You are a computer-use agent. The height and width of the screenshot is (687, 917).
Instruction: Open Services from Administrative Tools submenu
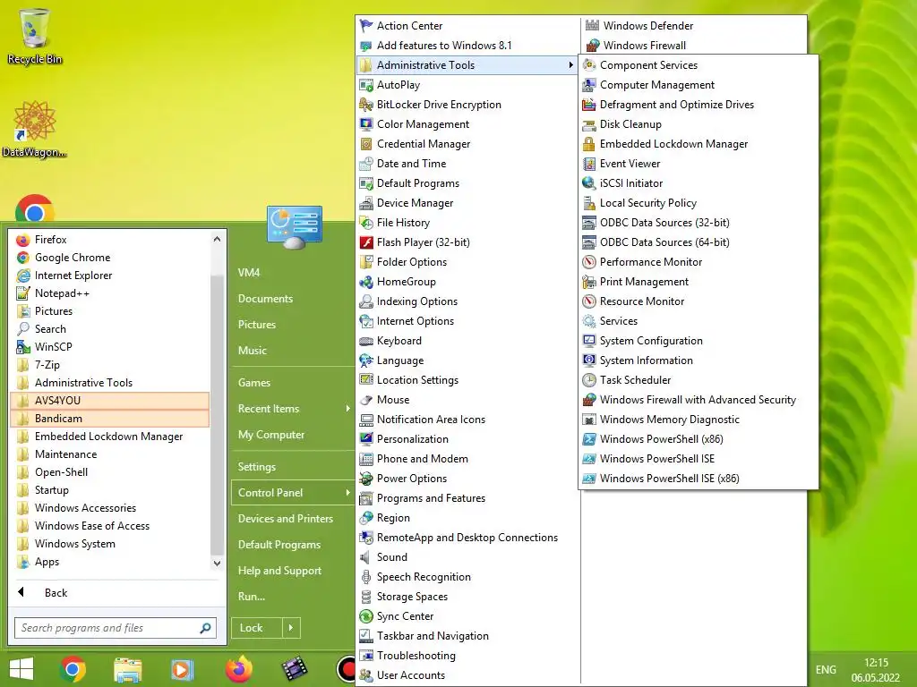(x=698, y=321)
